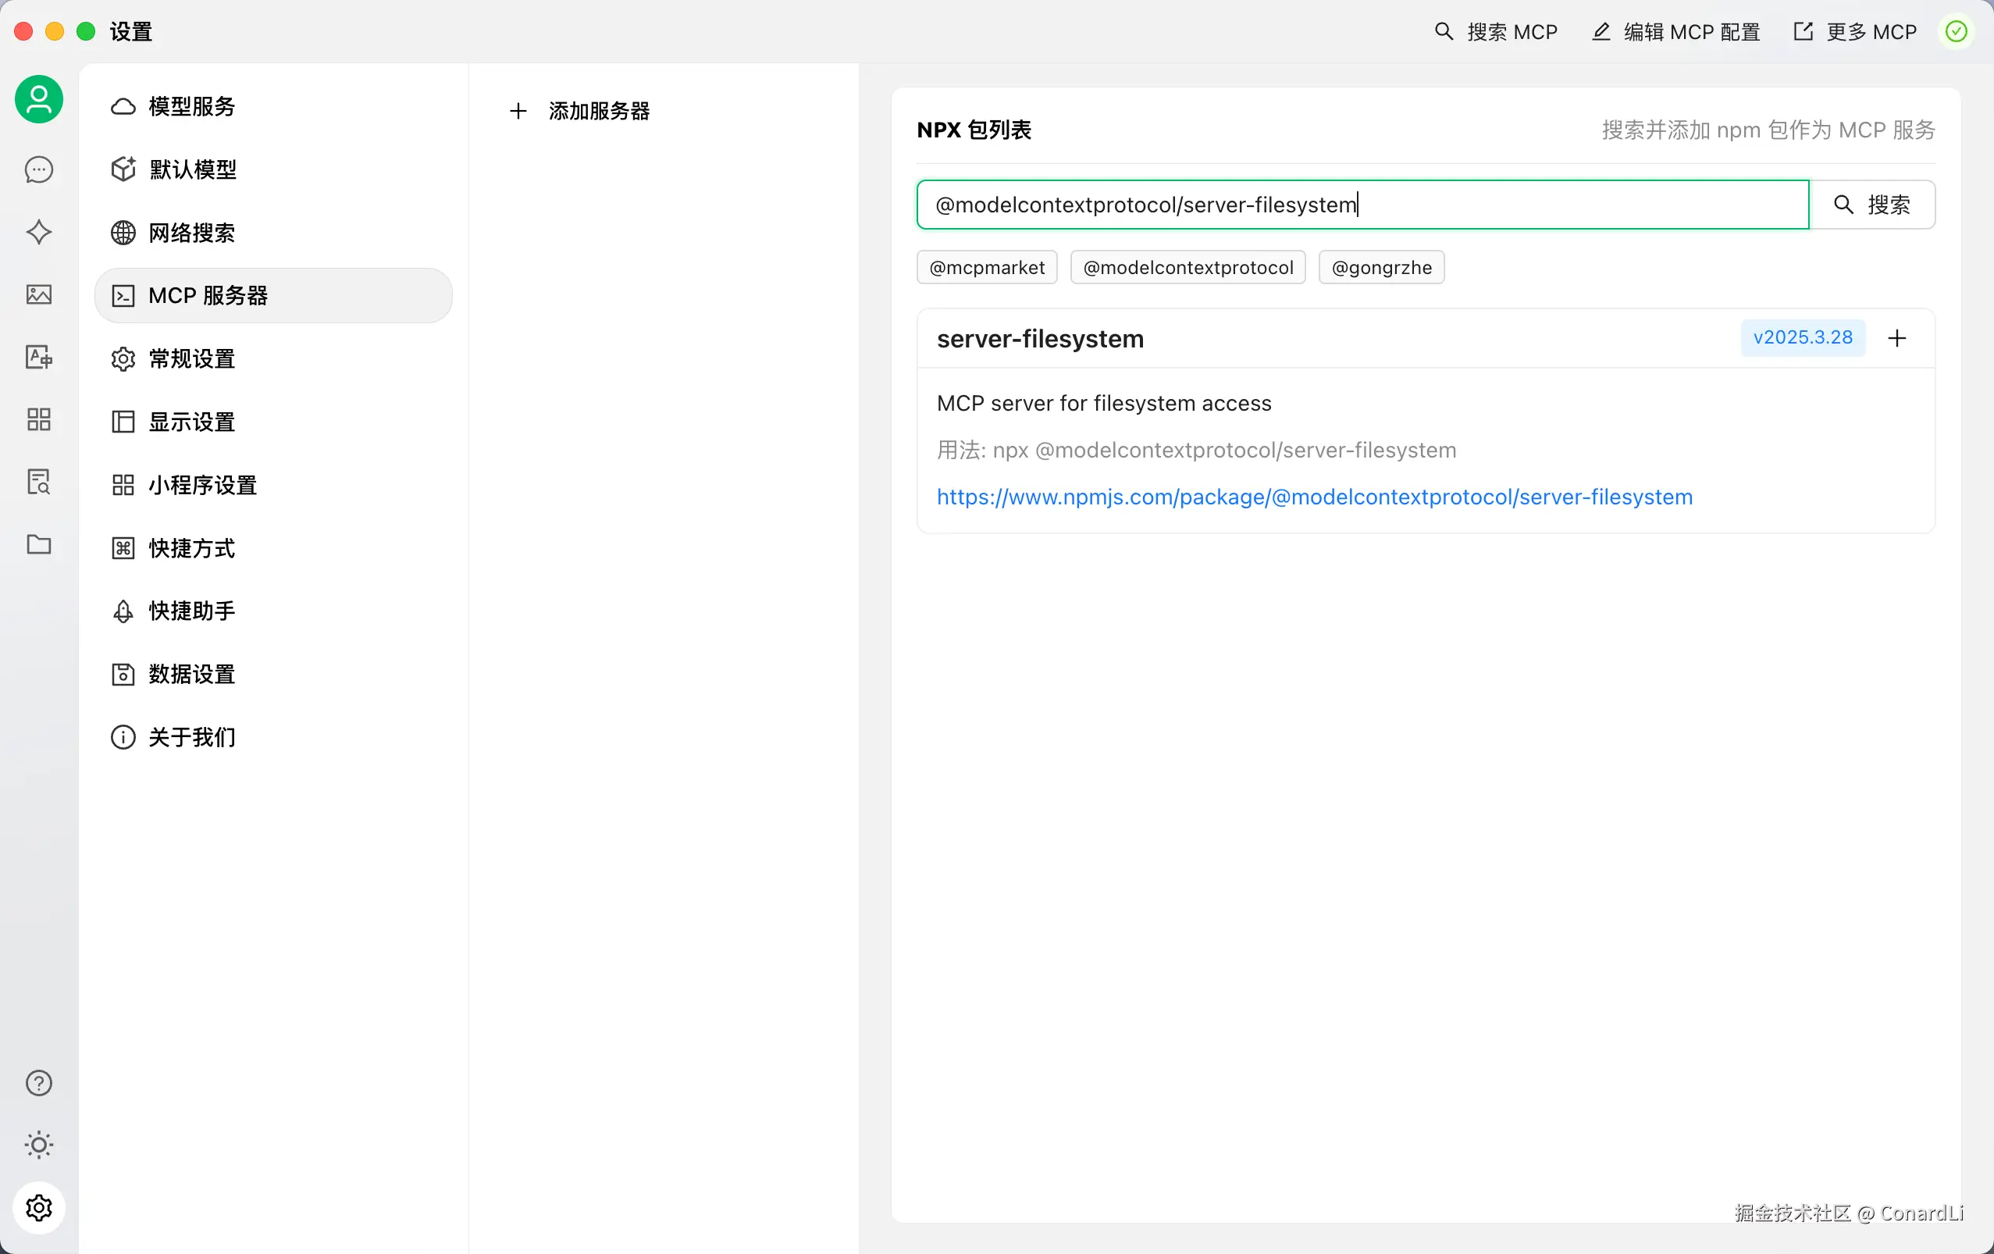Go to 常规设置 general settings
The image size is (1994, 1254).
[191, 358]
